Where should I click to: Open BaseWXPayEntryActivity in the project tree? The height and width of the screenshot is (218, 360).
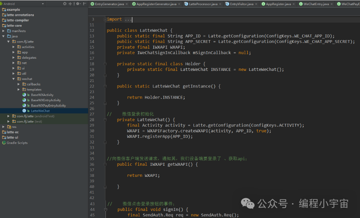tap(48, 106)
